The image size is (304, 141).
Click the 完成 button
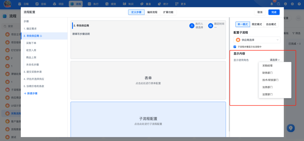coord(274,12)
